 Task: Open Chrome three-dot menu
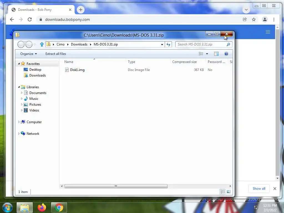[x=274, y=19]
